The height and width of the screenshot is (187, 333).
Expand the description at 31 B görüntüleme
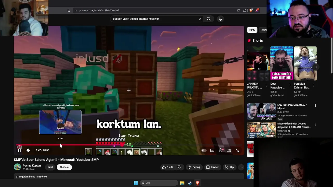click(x=31, y=177)
